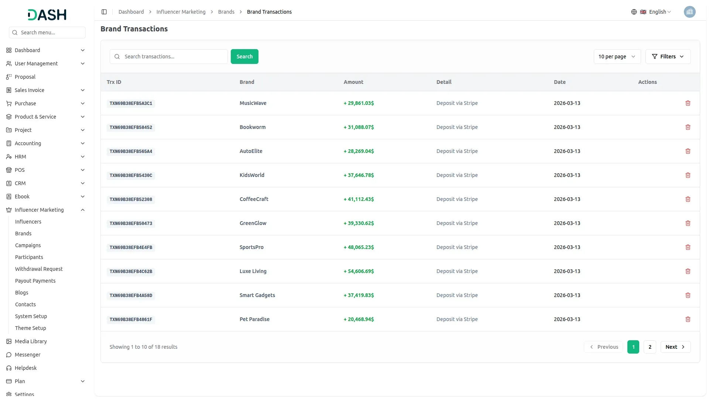This screenshot has width=709, height=399.
Task: Toggle the sidebar panel icon
Action: (104, 12)
